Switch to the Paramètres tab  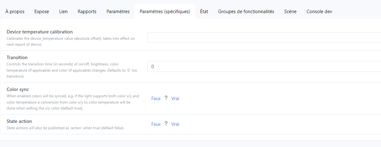118,12
